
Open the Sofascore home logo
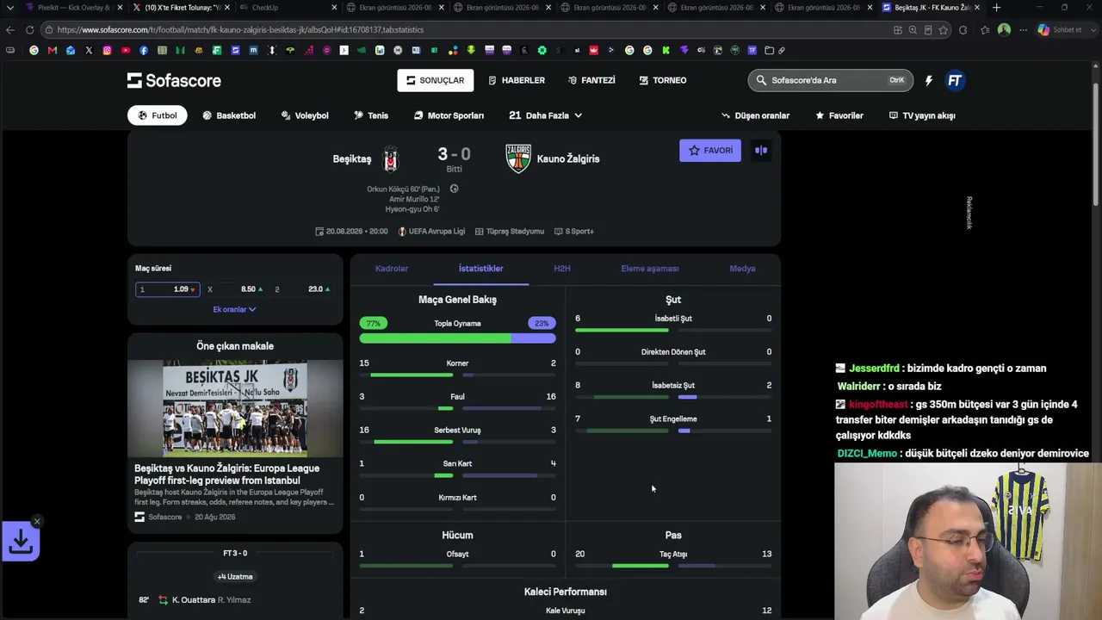click(x=174, y=80)
